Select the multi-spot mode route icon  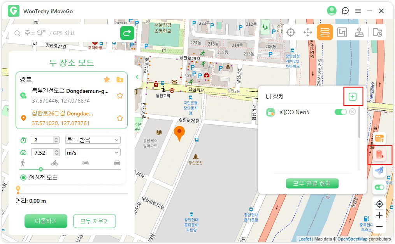(342, 32)
